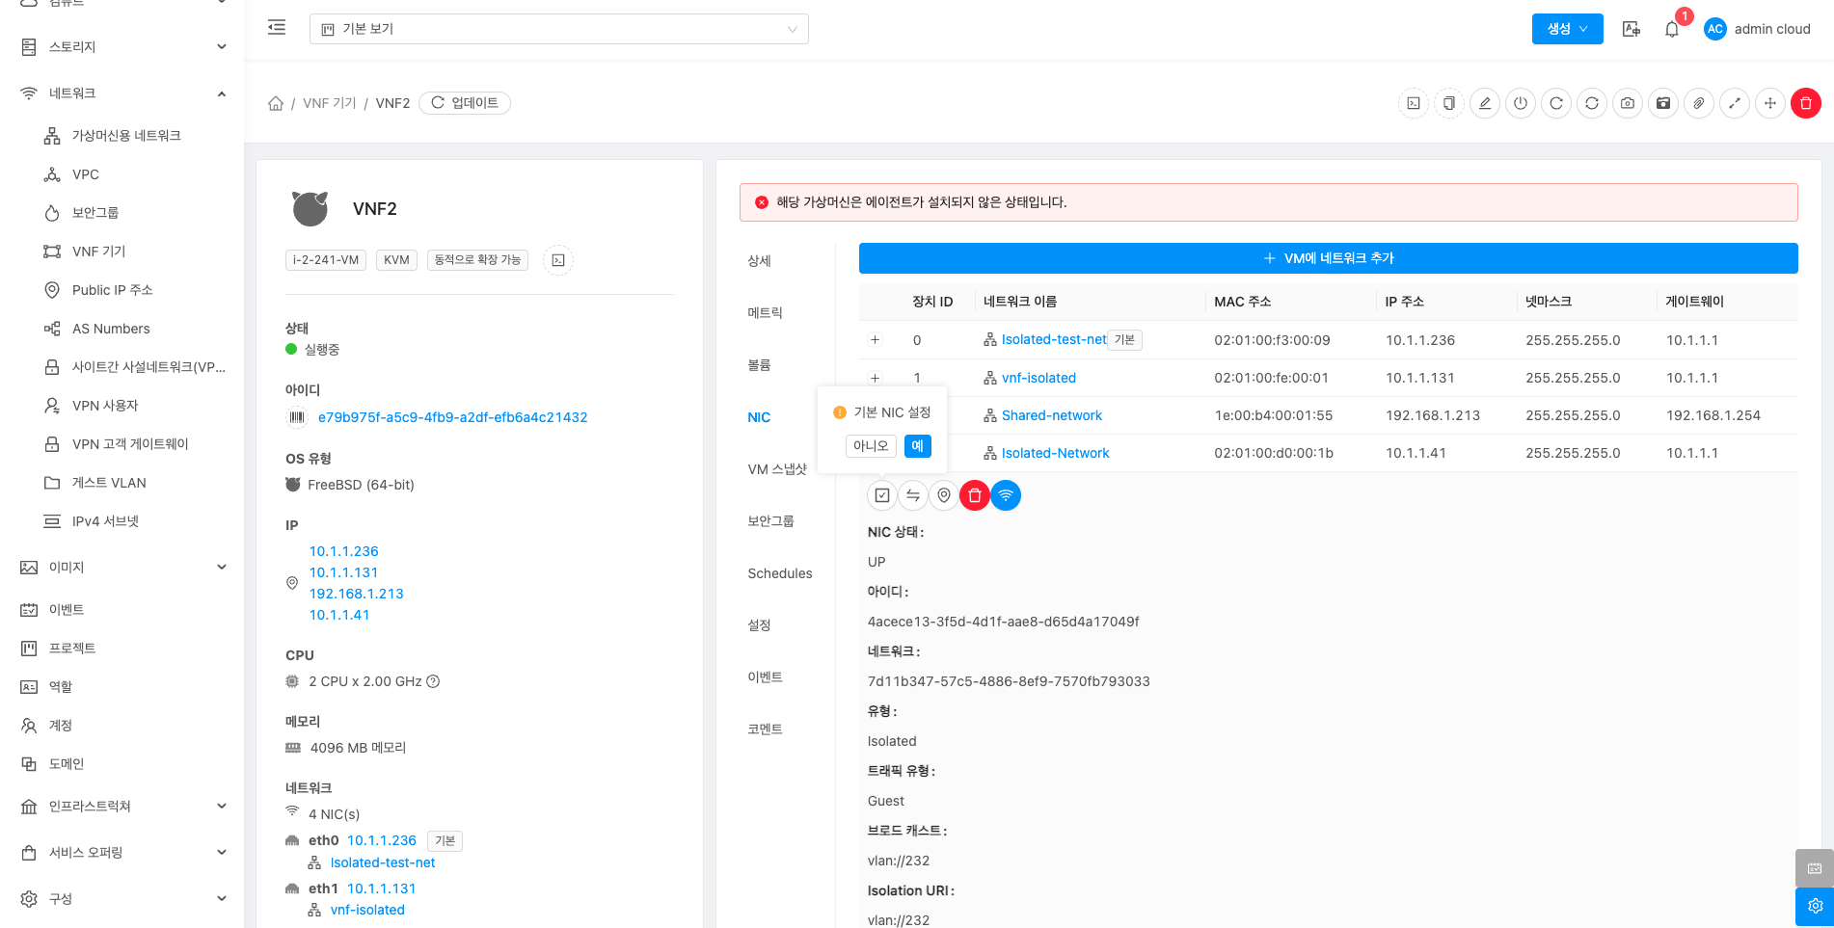This screenshot has width=1834, height=928.
Task: Click the swap arrows NIC IP icon
Action: [x=913, y=495]
